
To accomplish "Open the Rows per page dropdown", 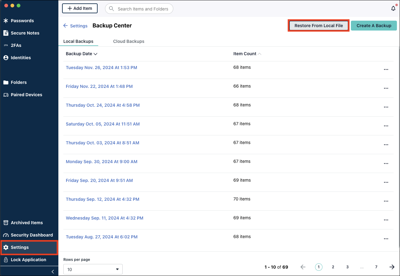I will point(93,269).
